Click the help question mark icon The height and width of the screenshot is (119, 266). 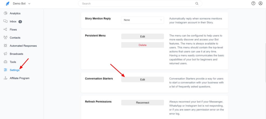[254, 3]
